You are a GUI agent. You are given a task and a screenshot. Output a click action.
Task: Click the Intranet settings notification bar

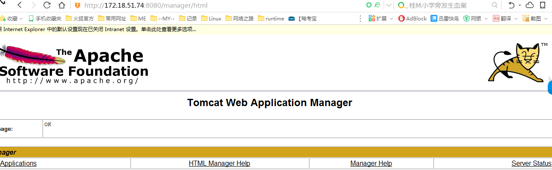tap(276, 29)
